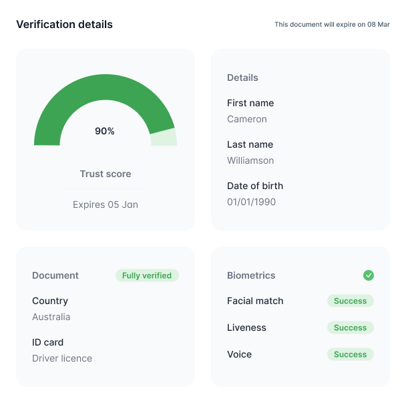Select the Driver licence ID card value
Image resolution: width=406 pixels, height=403 pixels.
coord(62,358)
